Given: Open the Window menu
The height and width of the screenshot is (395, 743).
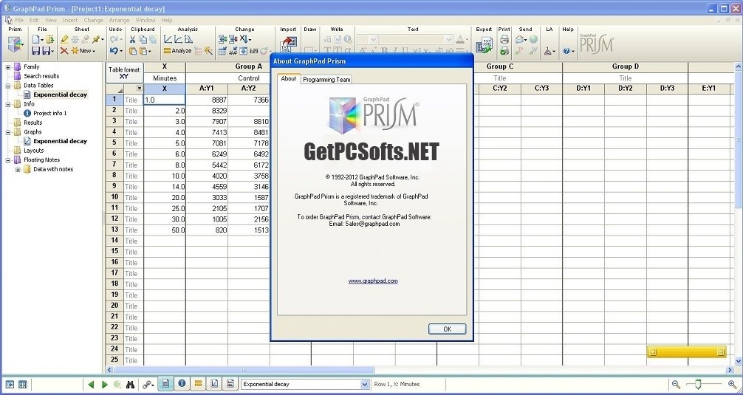Looking at the screenshot, I should coord(145,21).
